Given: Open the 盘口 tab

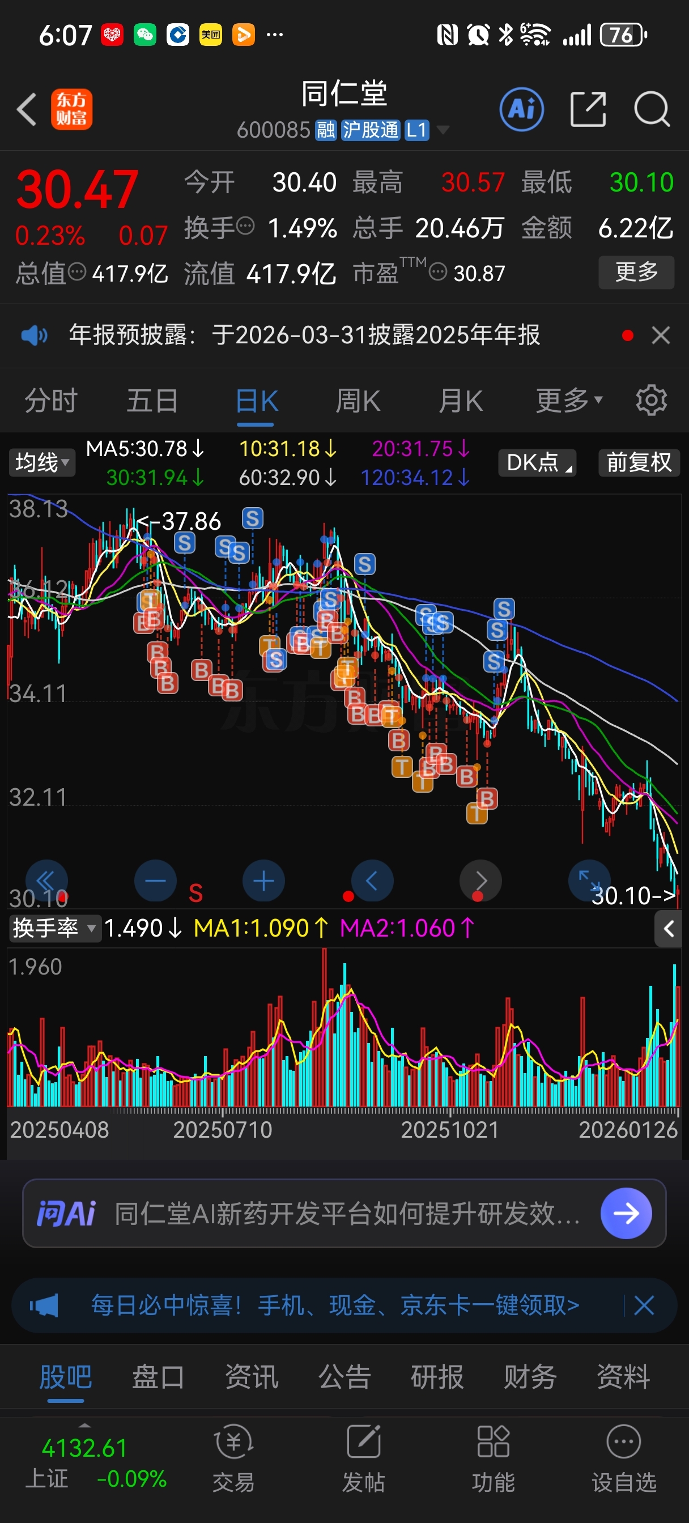Looking at the screenshot, I should coord(158,1376).
